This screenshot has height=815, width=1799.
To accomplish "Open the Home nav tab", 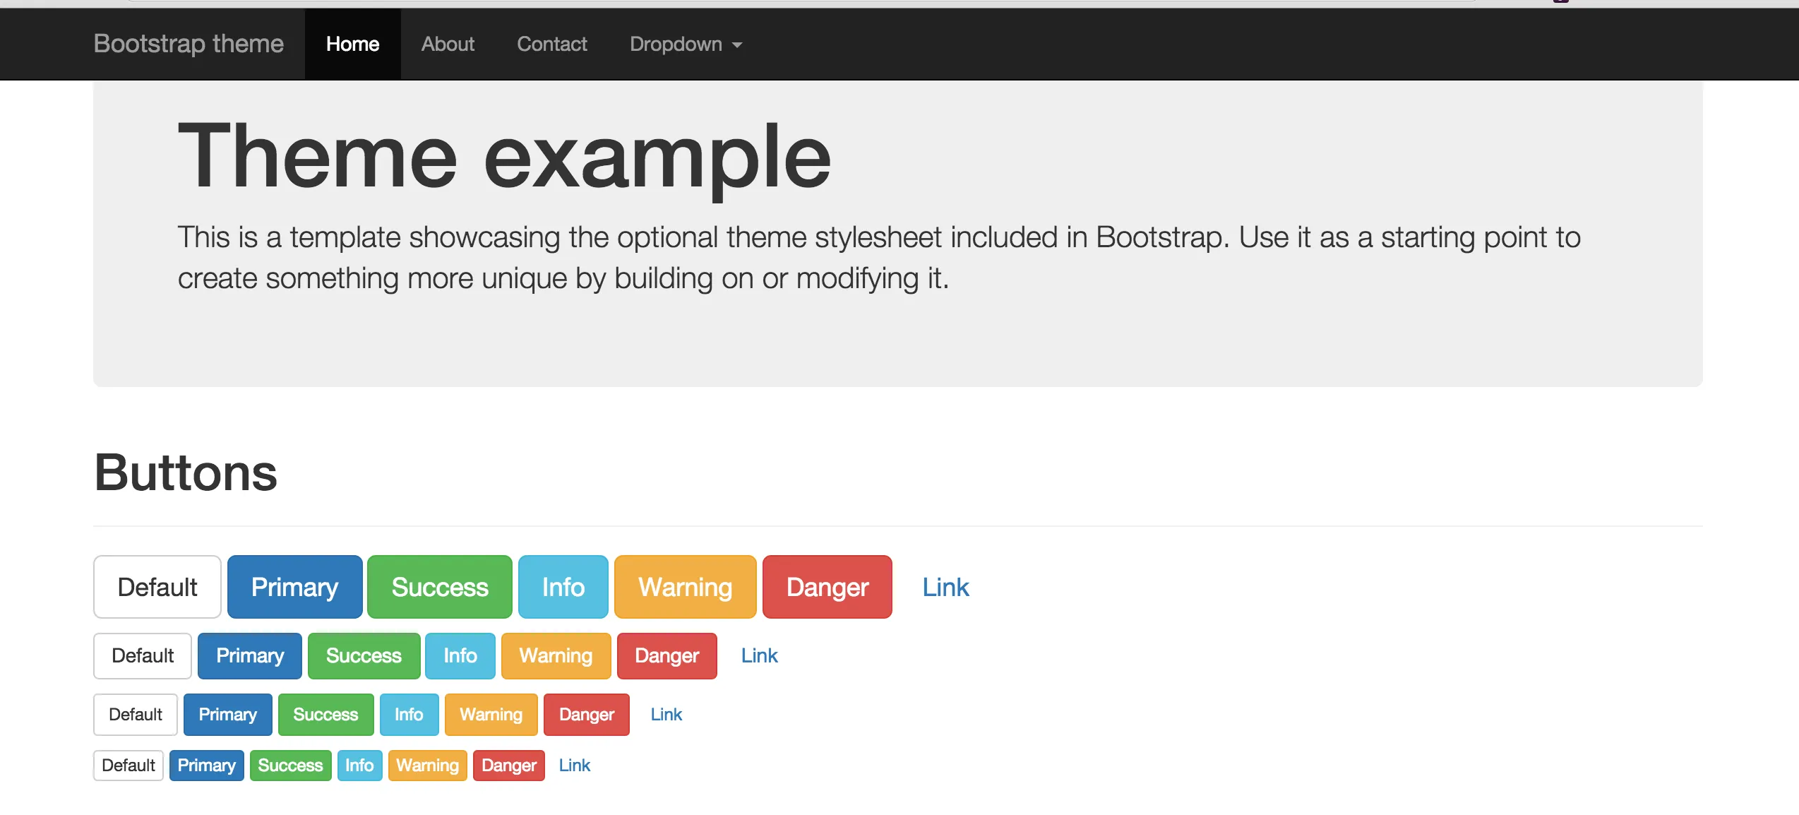I will (x=353, y=44).
